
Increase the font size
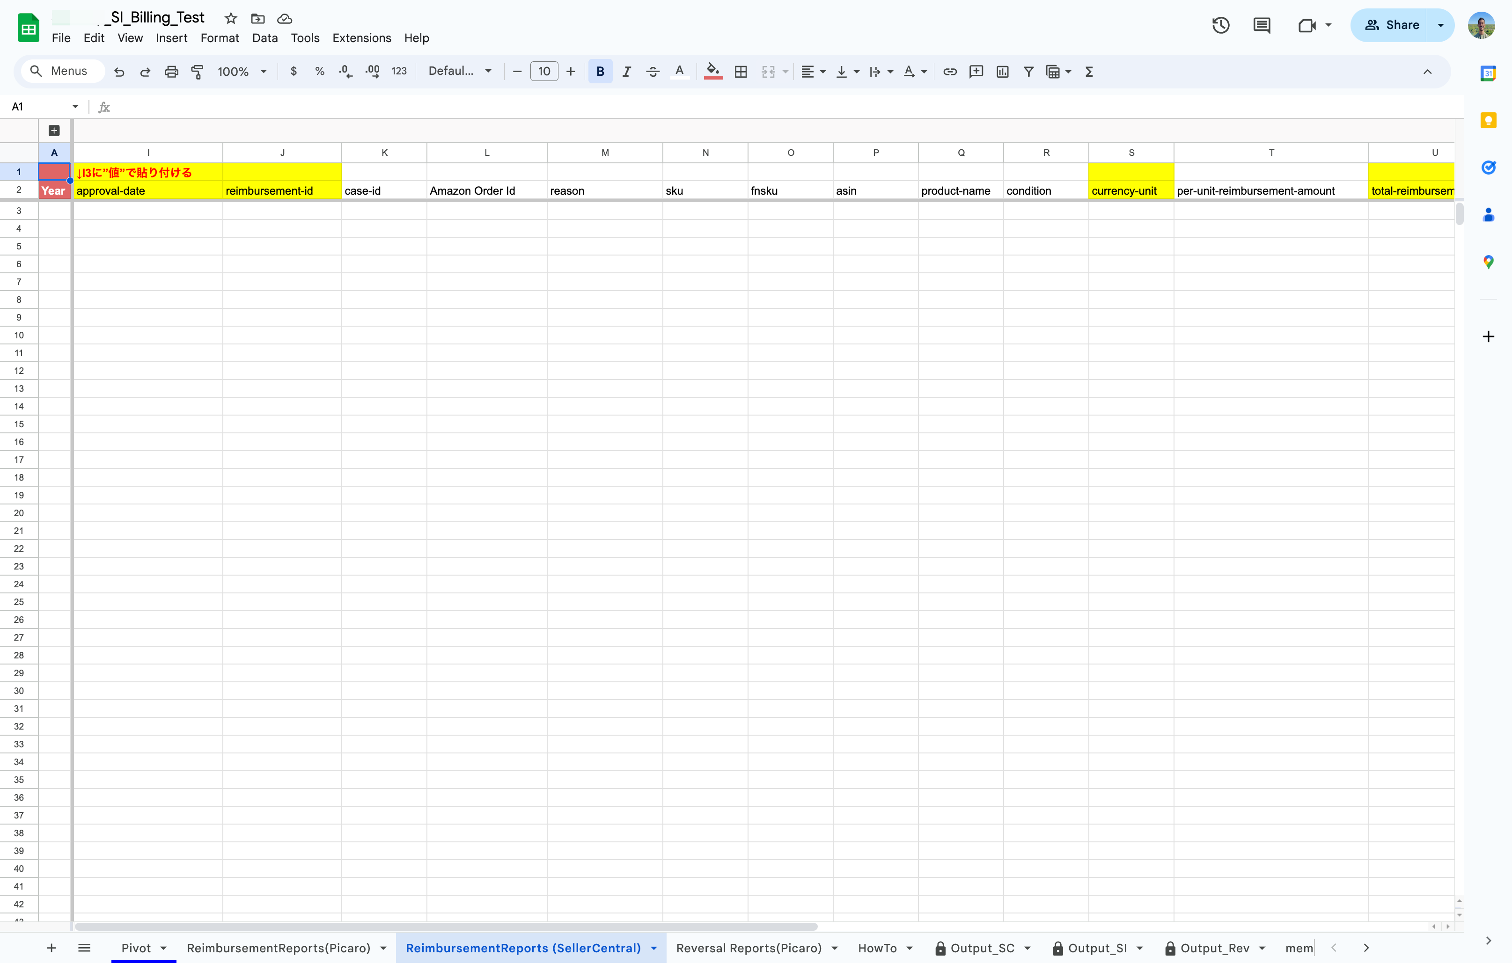click(570, 72)
